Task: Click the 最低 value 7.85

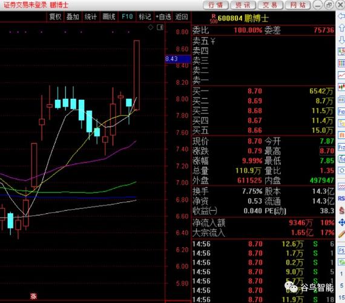Action: [x=327, y=161]
